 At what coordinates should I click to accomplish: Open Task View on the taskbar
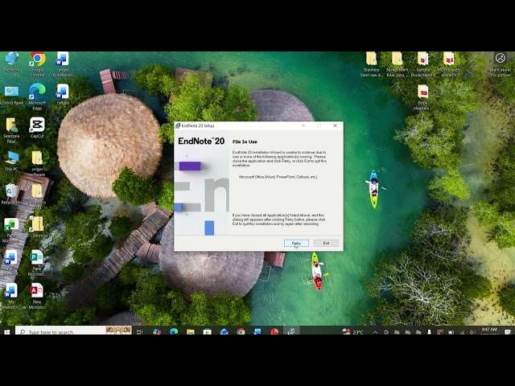pyautogui.click(x=139, y=332)
